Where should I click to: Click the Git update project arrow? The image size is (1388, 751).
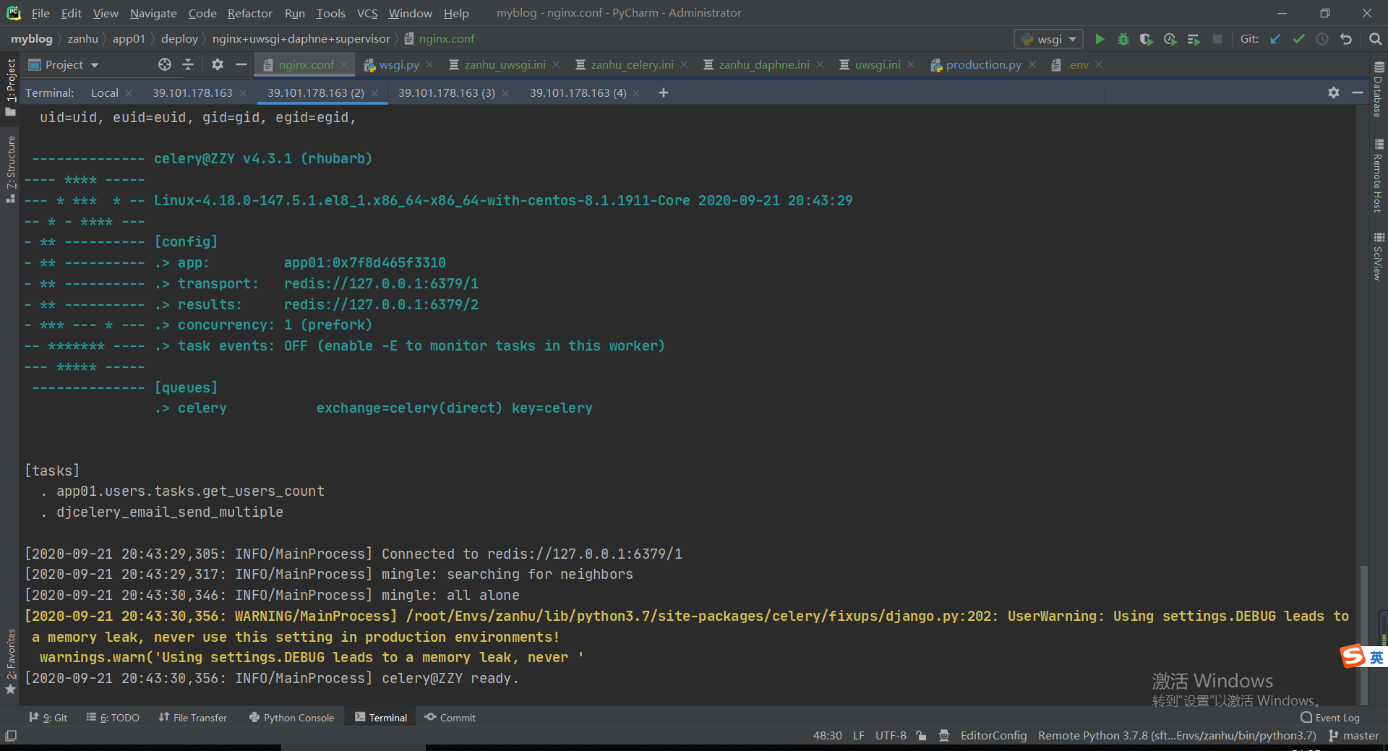pyautogui.click(x=1275, y=39)
